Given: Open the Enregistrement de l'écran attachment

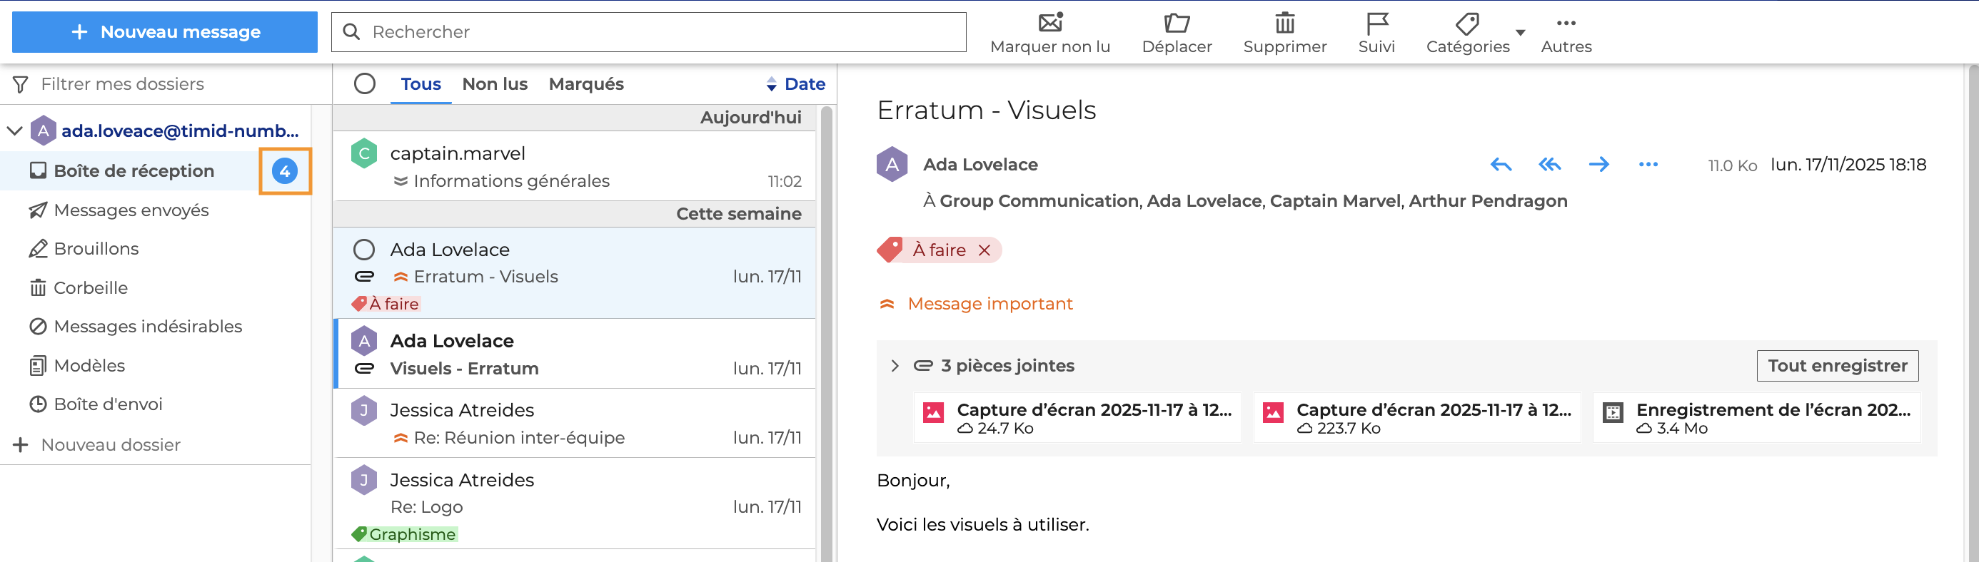Looking at the screenshot, I should pos(1757,418).
